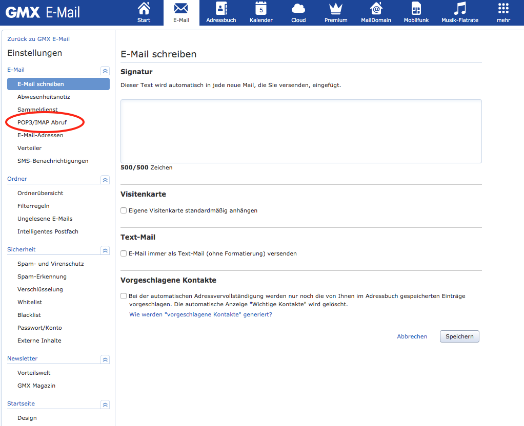Open the mehr grid menu

(x=503, y=9)
